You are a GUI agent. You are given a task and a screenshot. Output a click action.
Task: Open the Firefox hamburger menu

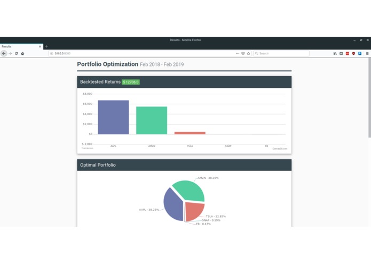pos(367,54)
